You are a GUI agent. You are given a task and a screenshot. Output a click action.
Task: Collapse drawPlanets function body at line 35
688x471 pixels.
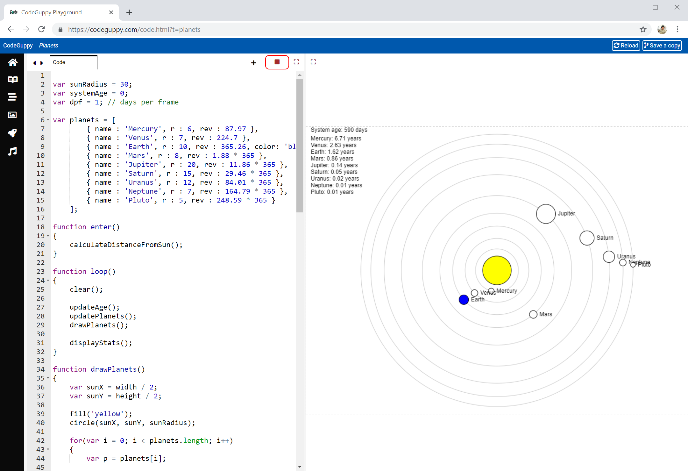(48, 378)
